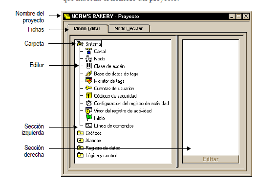Select the Monitor de tags icon
The image size is (260, 183).
coord(89,81)
